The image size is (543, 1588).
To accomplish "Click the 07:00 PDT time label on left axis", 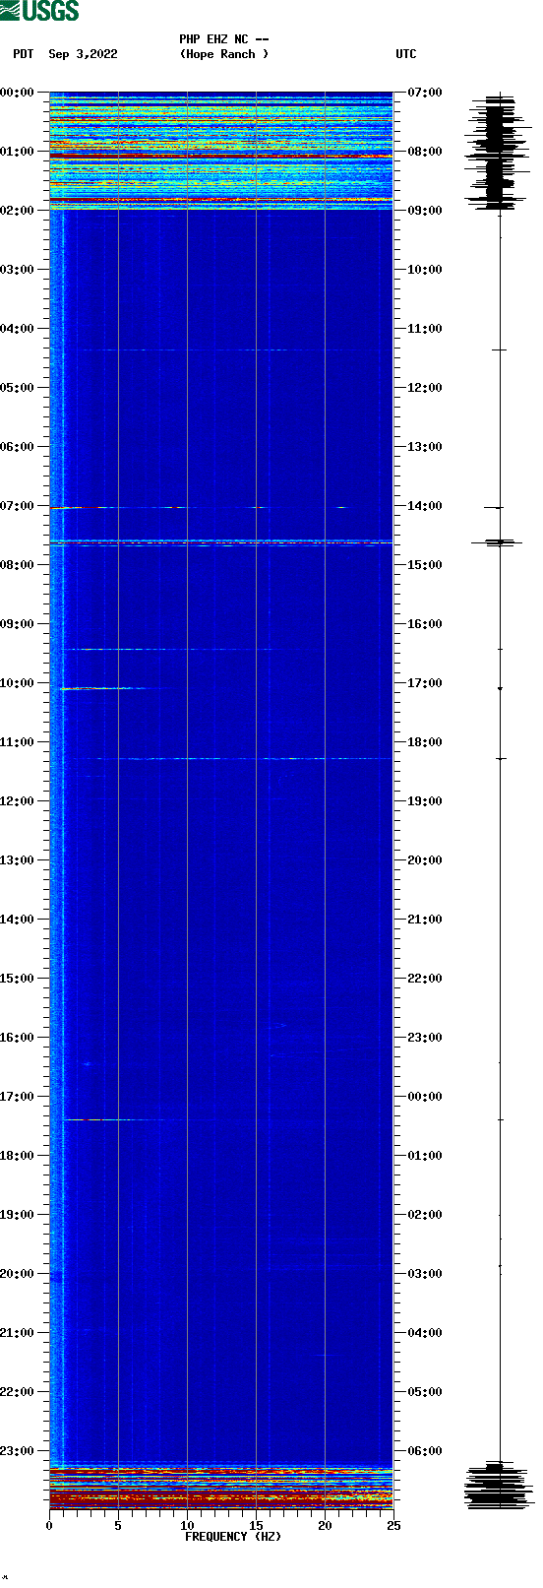I will pos(17,506).
